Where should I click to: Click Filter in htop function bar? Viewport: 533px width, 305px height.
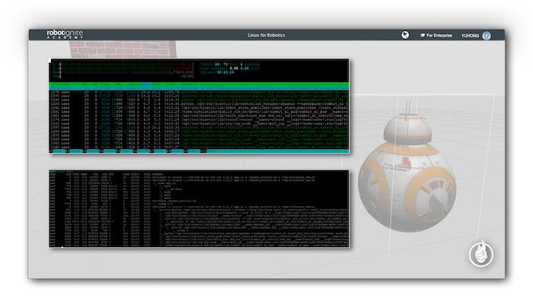(110, 151)
